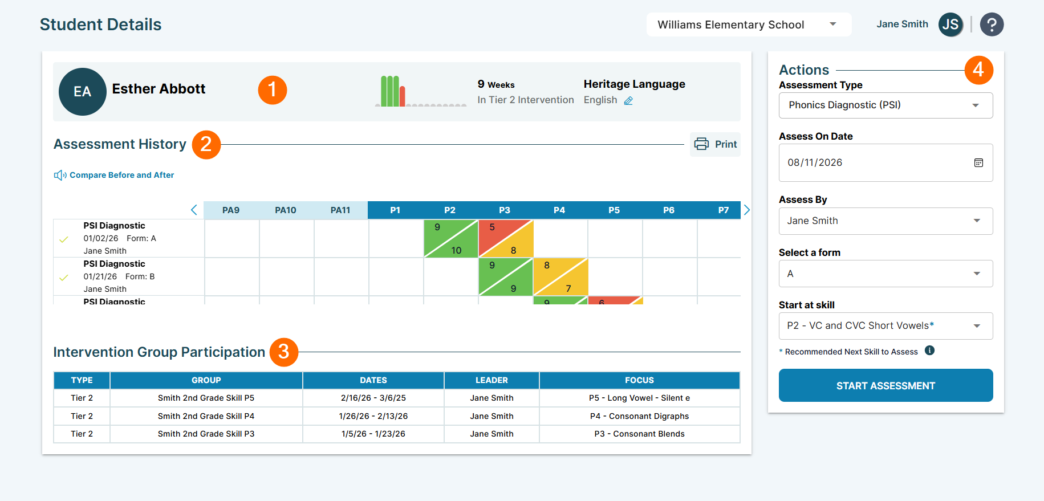1044x501 pixels.
Task: Click red-yellow P3 score cell 5/8
Action: pyautogui.click(x=505, y=239)
